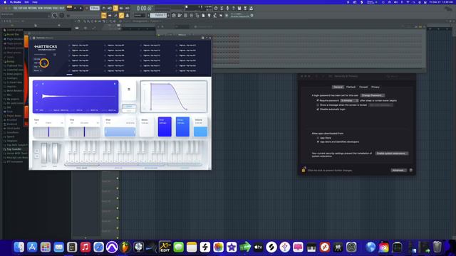Switch to the Privacy tab
This screenshot has width=456, height=256.
[x=375, y=87]
